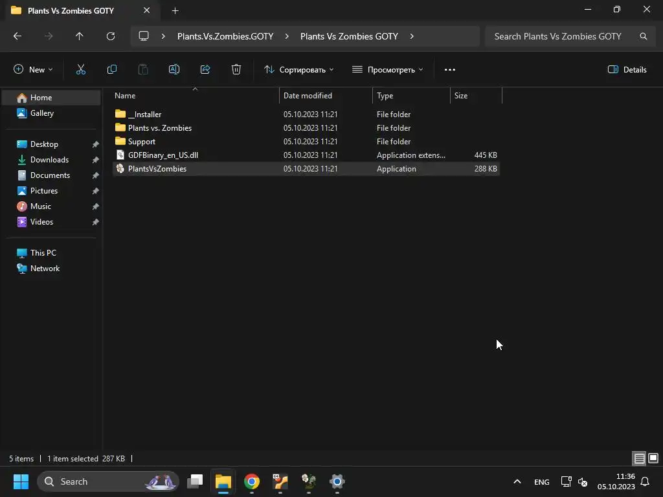663x497 pixels.
Task: Toggle the Details pane
Action: pos(627,69)
